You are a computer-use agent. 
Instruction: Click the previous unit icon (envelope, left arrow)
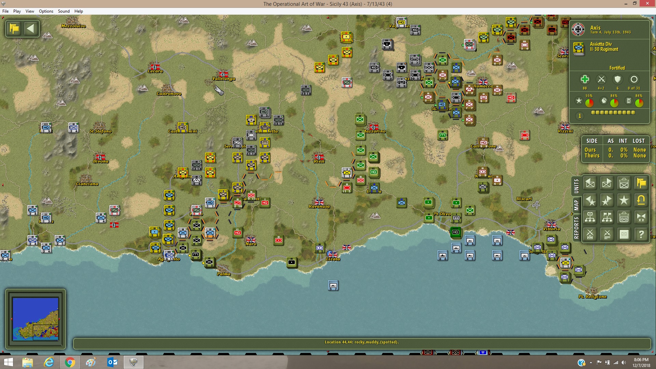(590, 183)
